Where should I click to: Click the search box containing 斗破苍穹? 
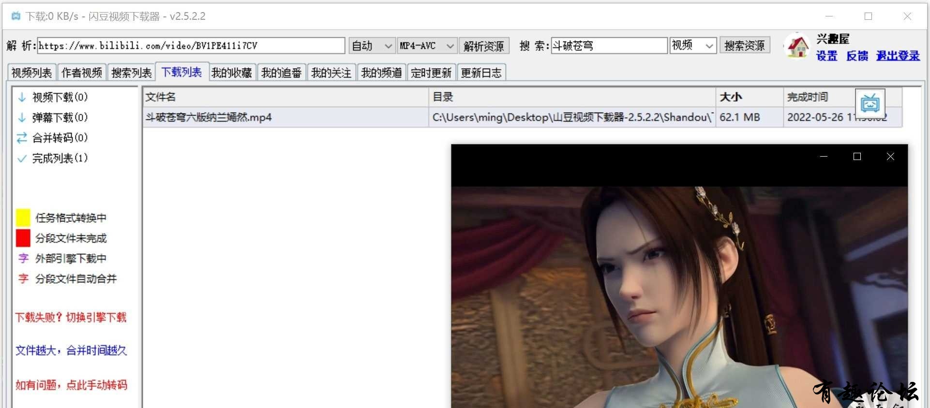click(x=609, y=45)
